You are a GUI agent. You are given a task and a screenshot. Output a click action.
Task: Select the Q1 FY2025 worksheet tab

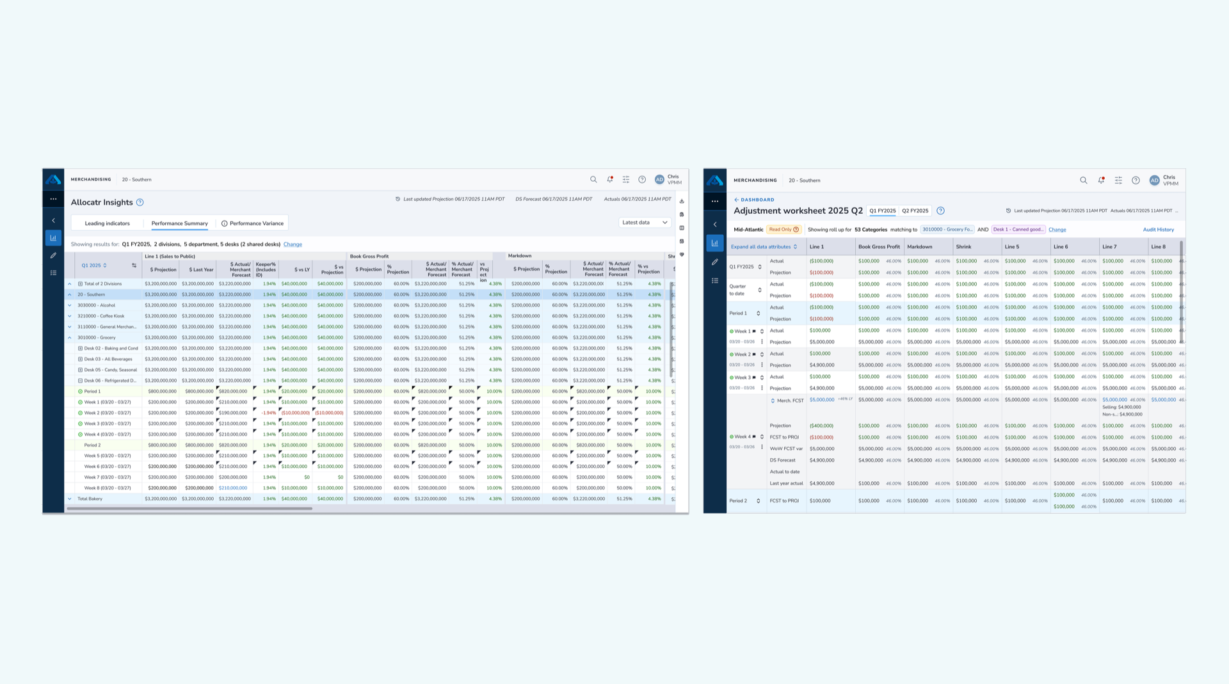click(883, 211)
